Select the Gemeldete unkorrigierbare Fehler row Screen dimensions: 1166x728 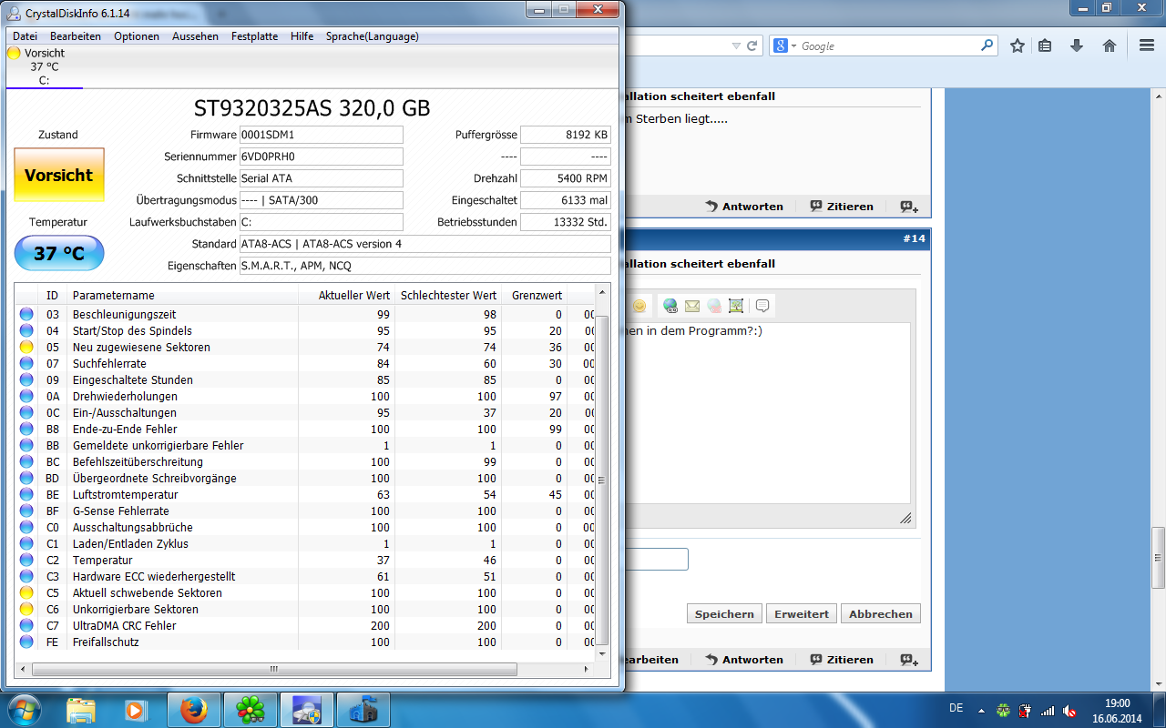click(x=304, y=446)
